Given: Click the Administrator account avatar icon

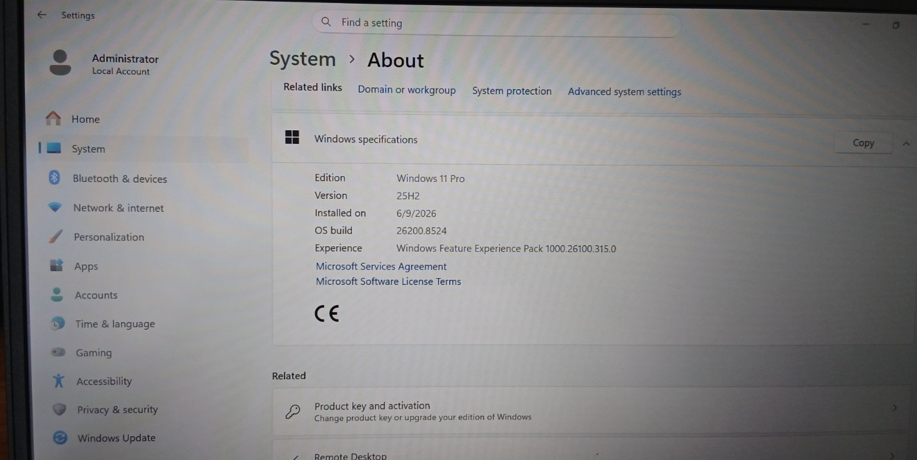Looking at the screenshot, I should [60, 63].
